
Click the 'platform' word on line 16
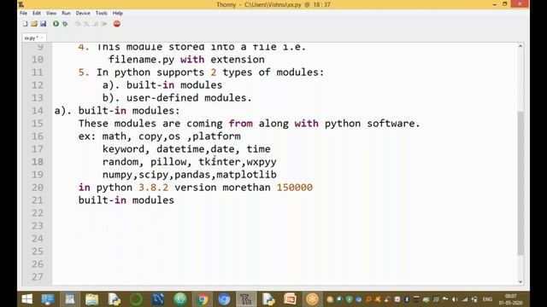216,136
